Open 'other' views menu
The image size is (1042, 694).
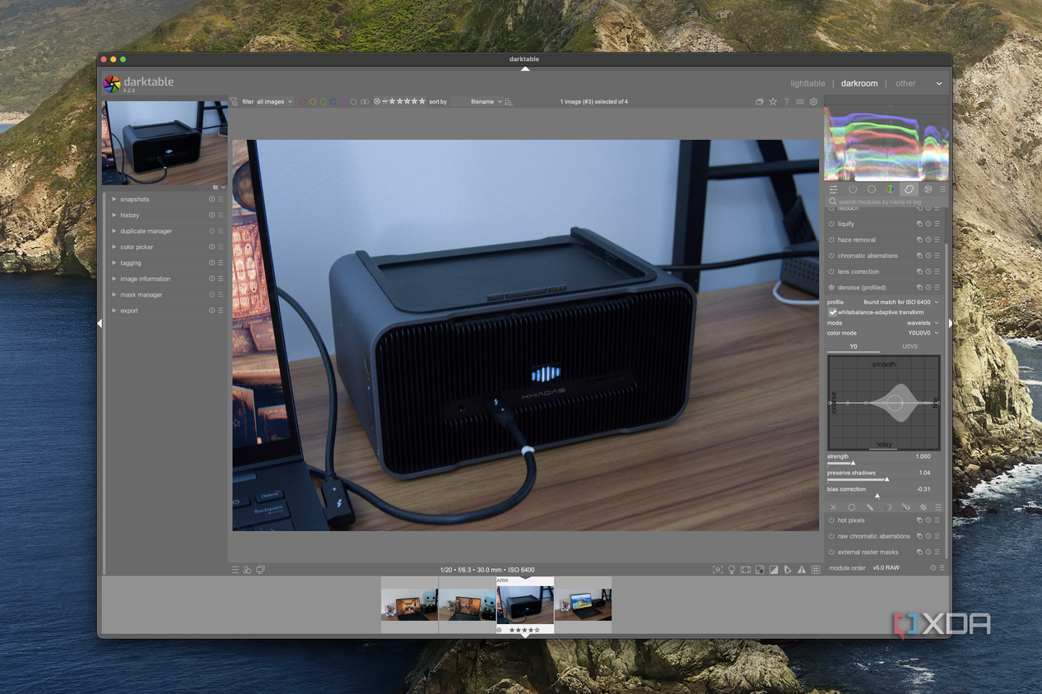click(905, 83)
